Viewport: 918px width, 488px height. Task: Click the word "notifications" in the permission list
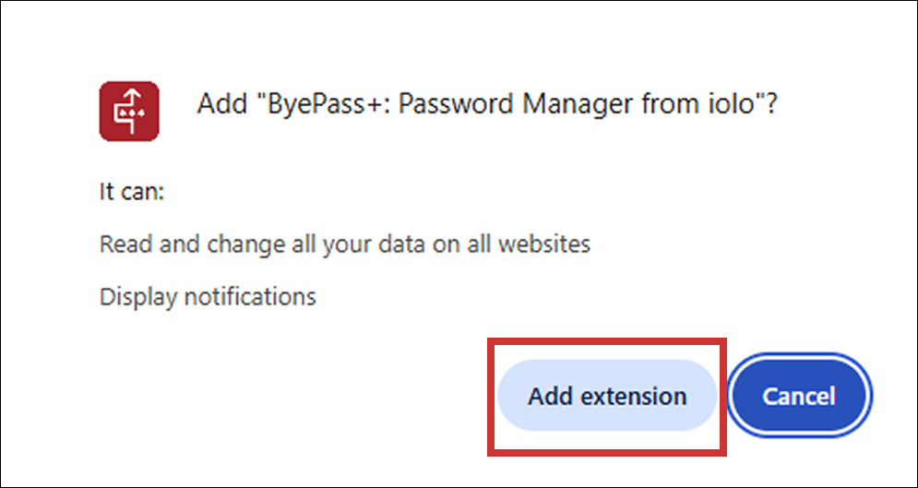click(x=250, y=297)
